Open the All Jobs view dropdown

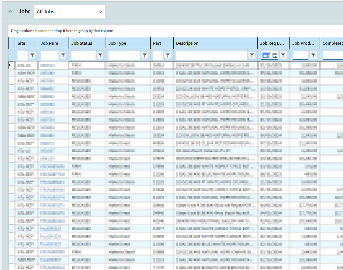[69, 12]
